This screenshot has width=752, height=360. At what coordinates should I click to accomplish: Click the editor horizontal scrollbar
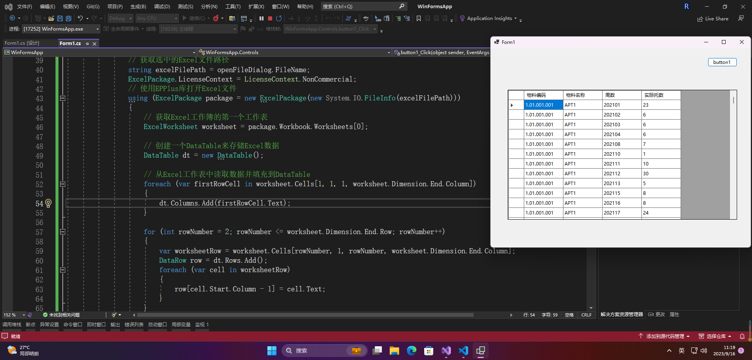[x=305, y=315]
